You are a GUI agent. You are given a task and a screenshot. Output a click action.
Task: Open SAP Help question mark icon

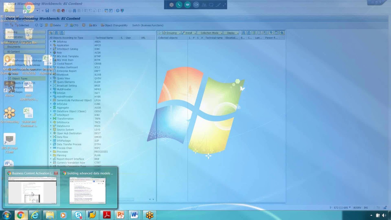point(118,11)
